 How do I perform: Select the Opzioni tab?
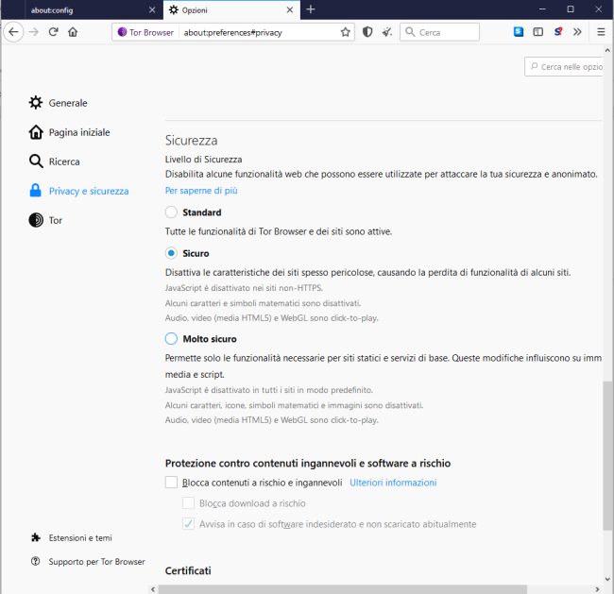click(231, 9)
